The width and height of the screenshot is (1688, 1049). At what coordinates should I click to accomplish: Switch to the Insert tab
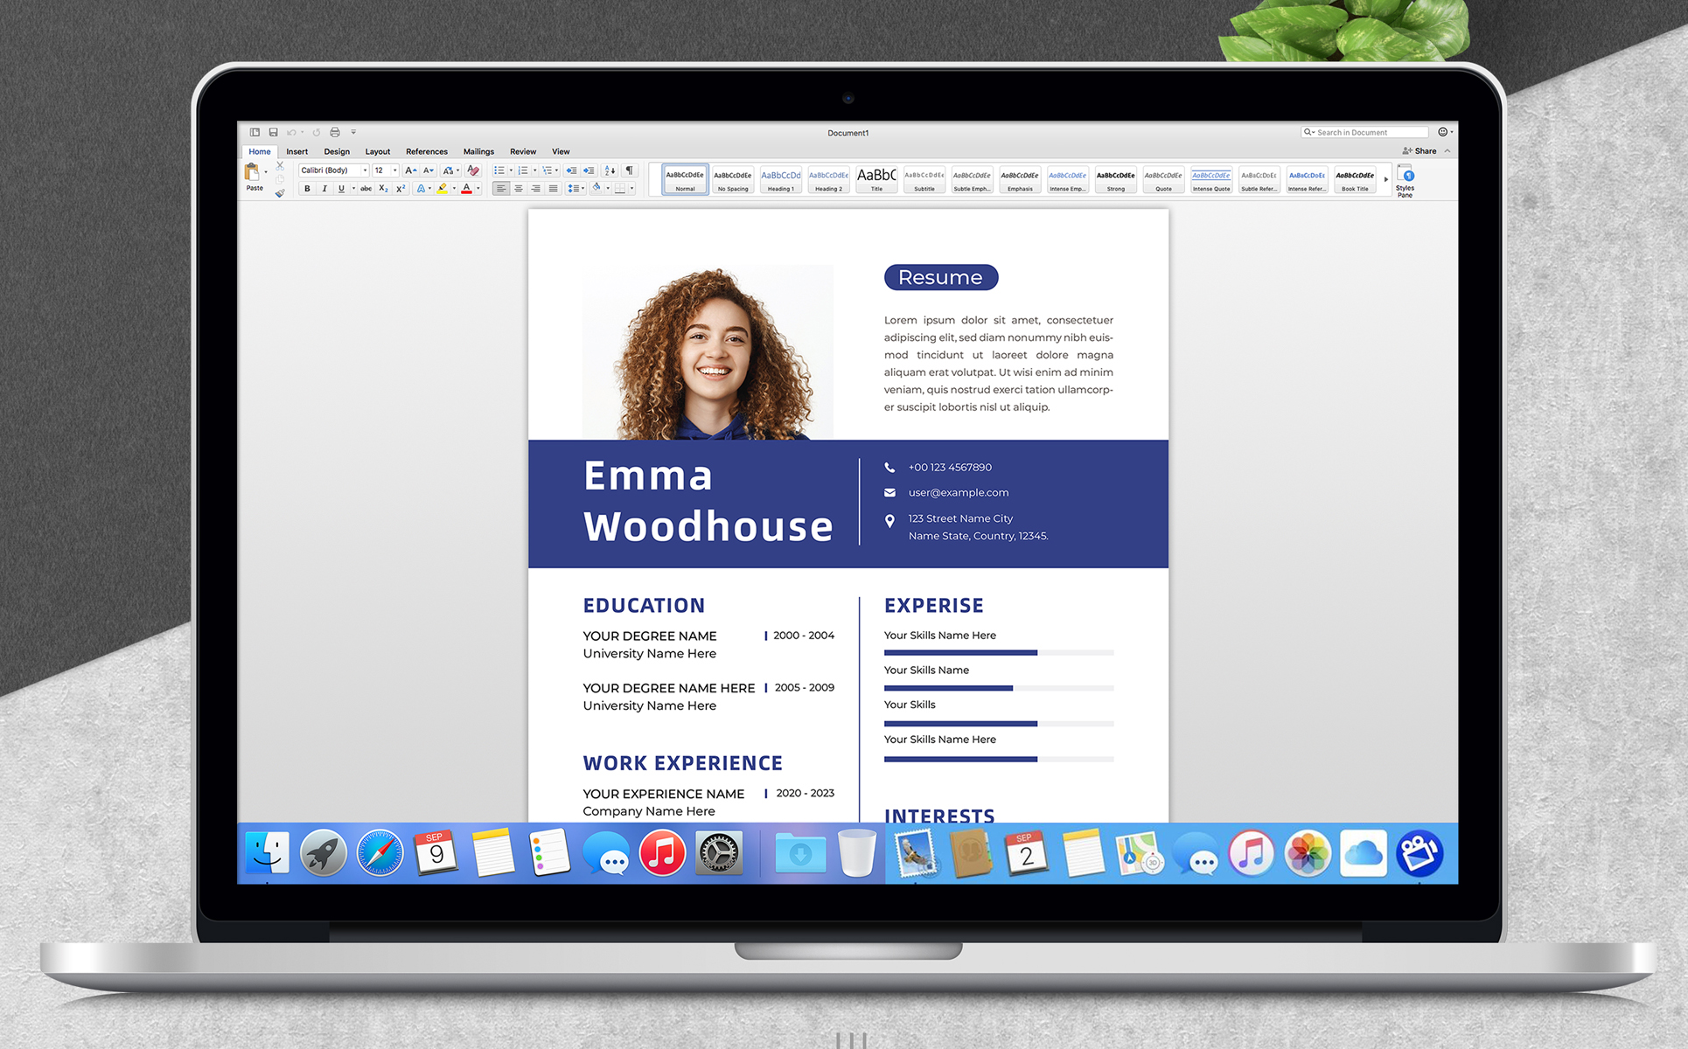tap(296, 152)
